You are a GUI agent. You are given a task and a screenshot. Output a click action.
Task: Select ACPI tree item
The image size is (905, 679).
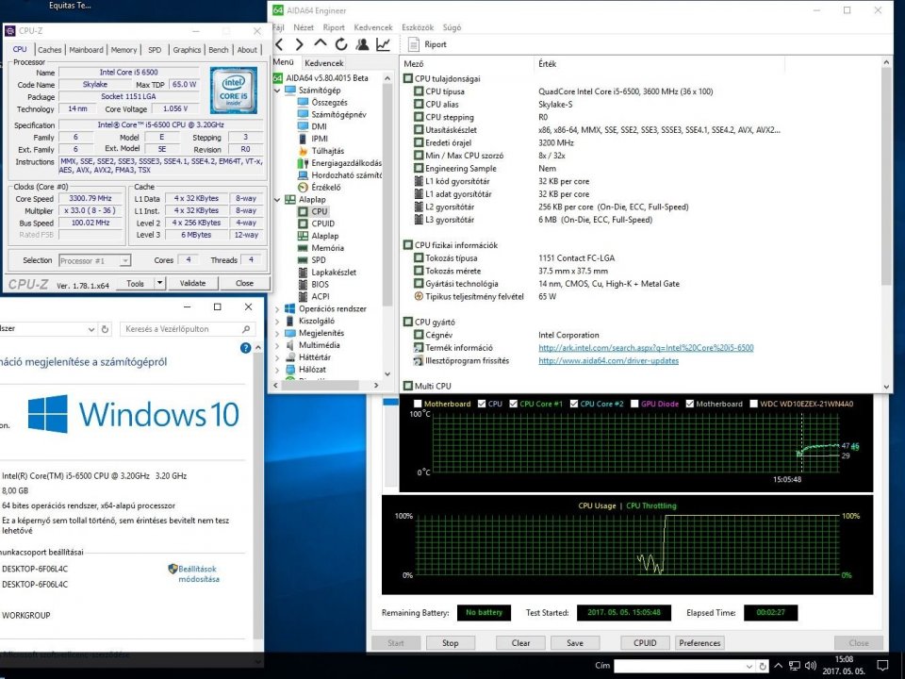pos(321,296)
